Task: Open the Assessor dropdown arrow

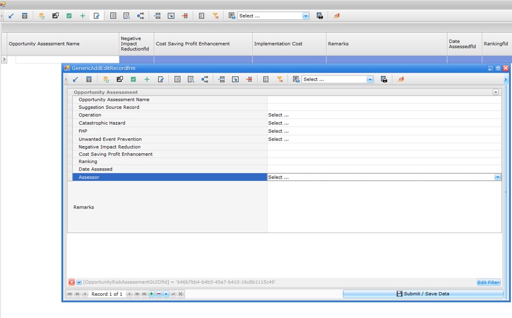Action: point(497,178)
